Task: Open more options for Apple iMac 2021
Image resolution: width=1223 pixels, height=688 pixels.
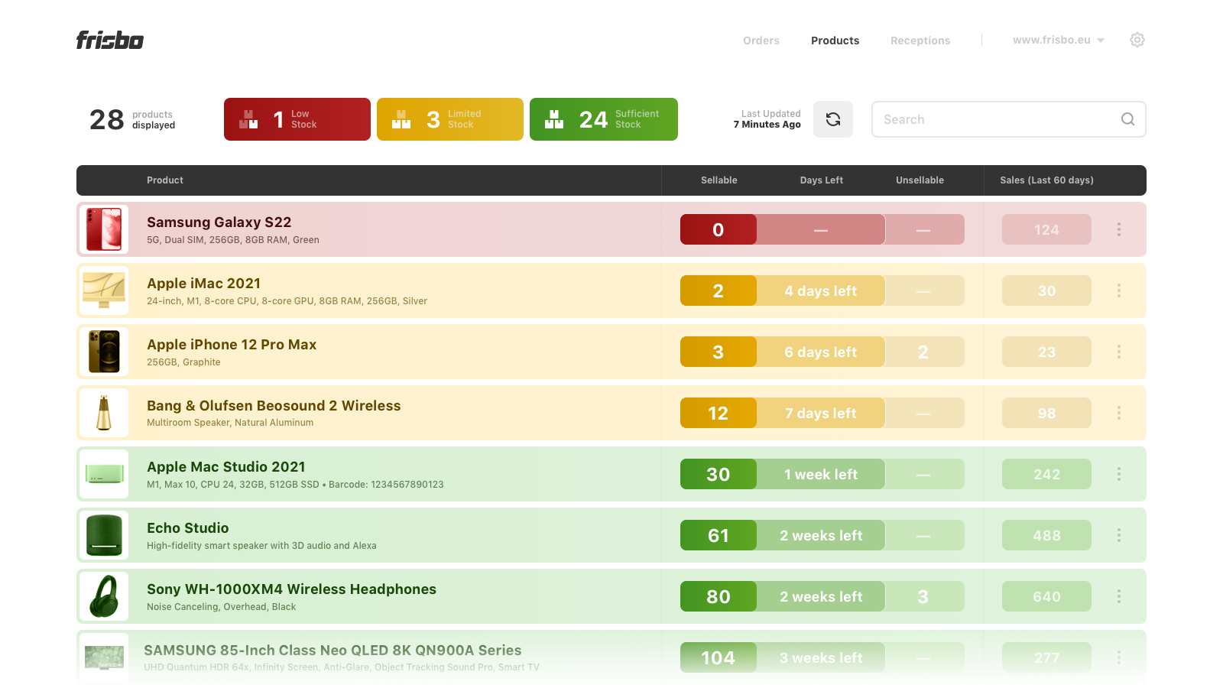Action: (1119, 290)
